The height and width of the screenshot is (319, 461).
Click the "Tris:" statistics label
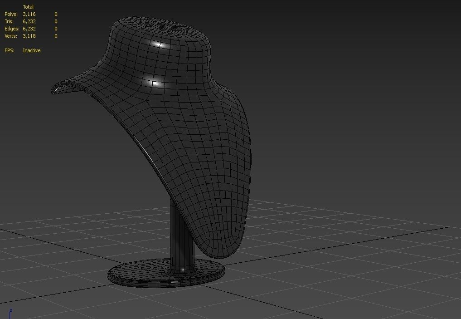9,21
